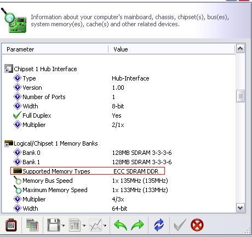Click the floppy disk save icon
Screen dimensions: 252x237
(54, 225)
